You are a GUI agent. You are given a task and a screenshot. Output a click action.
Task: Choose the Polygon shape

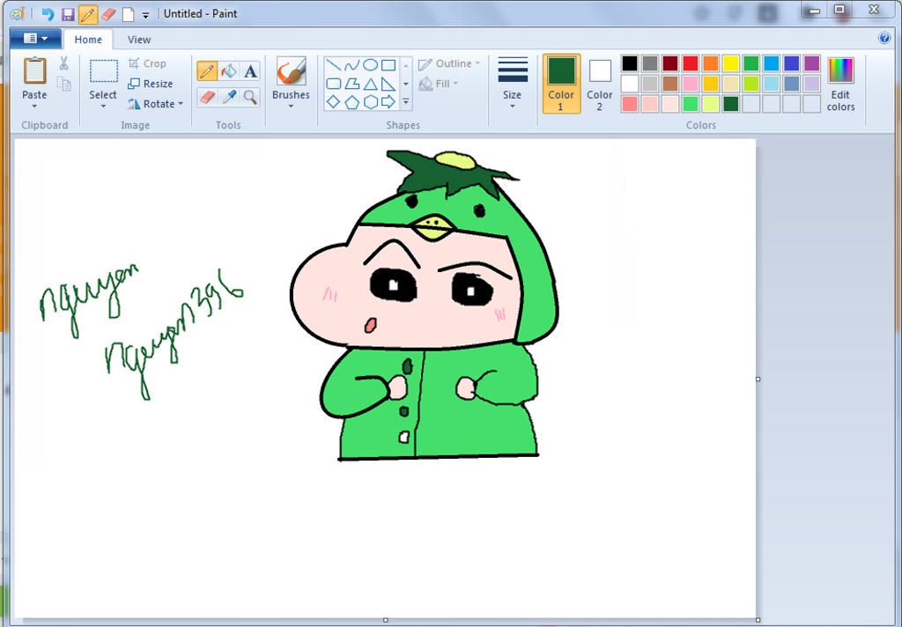pos(352,84)
